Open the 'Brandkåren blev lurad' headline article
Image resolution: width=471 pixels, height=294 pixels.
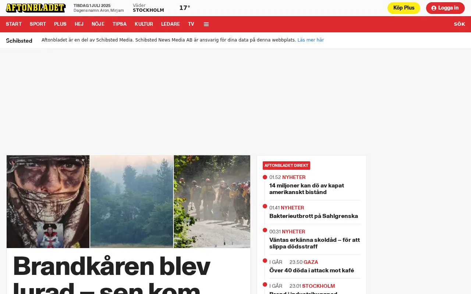click(111, 274)
